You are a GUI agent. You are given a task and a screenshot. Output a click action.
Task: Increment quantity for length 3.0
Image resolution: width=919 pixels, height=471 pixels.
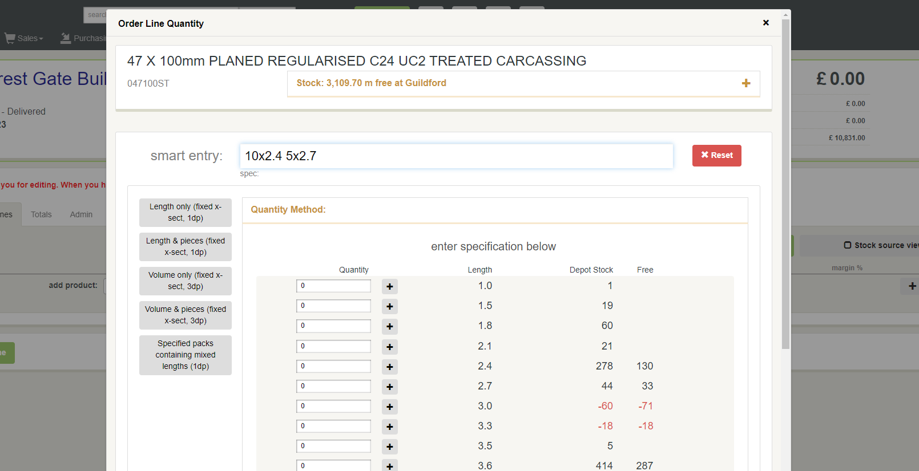(x=390, y=407)
